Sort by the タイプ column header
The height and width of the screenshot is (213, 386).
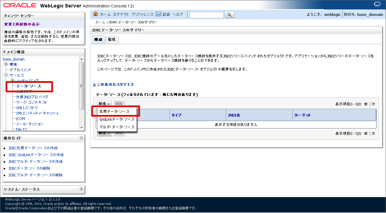click(x=176, y=115)
